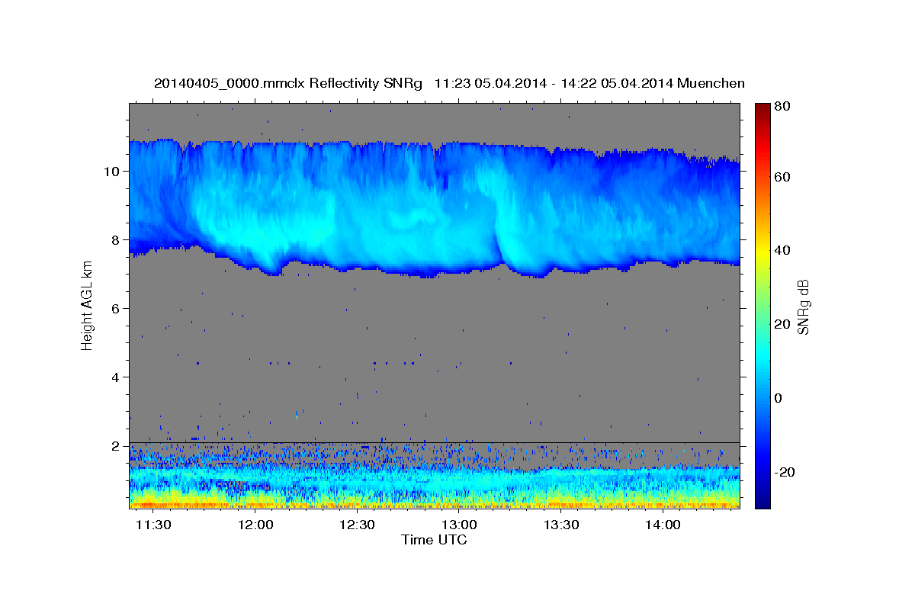Click the plot title starting with '20140405_0000.mmclx'
The height and width of the screenshot is (610, 915).
point(449,83)
